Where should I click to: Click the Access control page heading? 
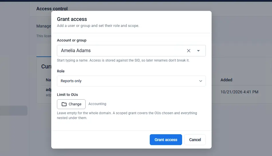pyautogui.click(x=52, y=9)
